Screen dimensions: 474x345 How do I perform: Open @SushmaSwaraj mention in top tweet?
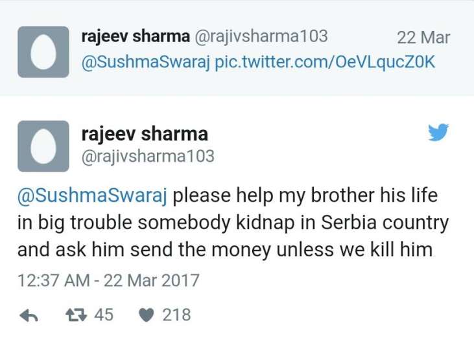[x=146, y=63]
